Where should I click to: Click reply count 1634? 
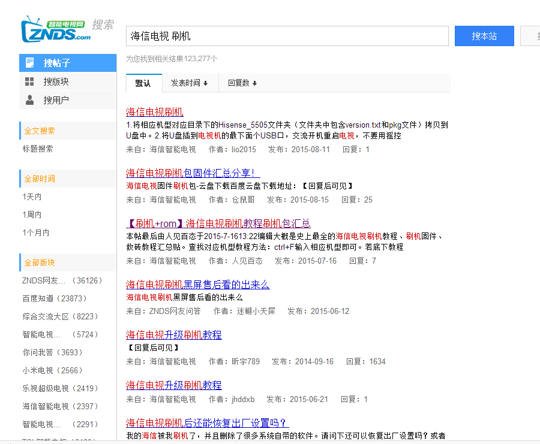click(x=377, y=361)
